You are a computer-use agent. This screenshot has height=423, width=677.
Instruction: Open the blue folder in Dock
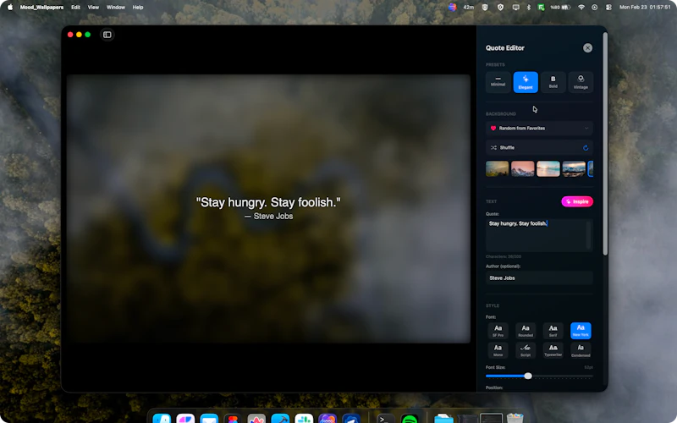click(x=443, y=419)
